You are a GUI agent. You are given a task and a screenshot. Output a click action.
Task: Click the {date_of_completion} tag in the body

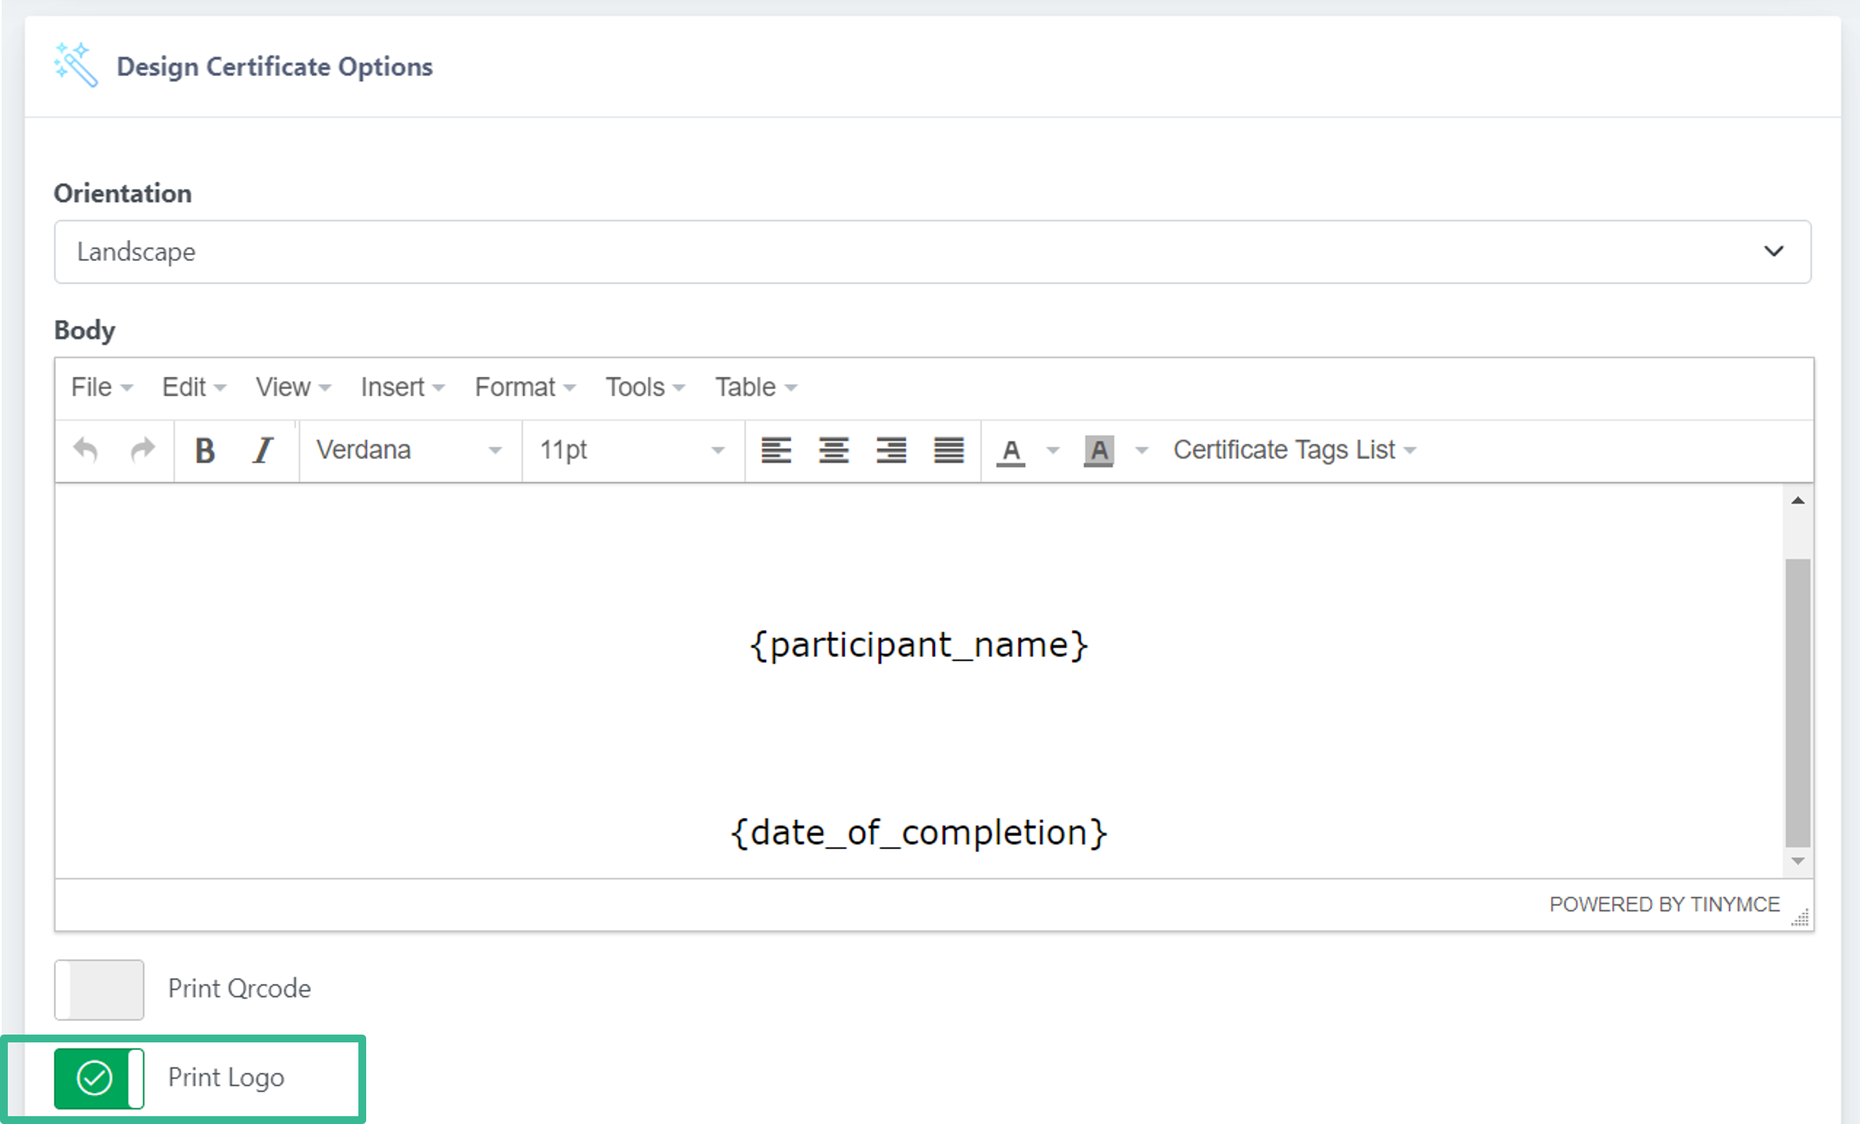tap(919, 833)
